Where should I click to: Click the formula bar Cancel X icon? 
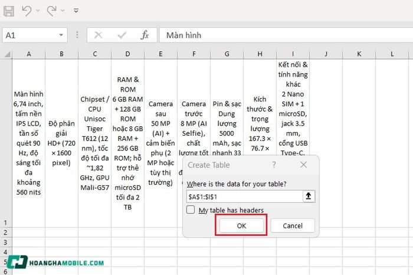click(99, 35)
